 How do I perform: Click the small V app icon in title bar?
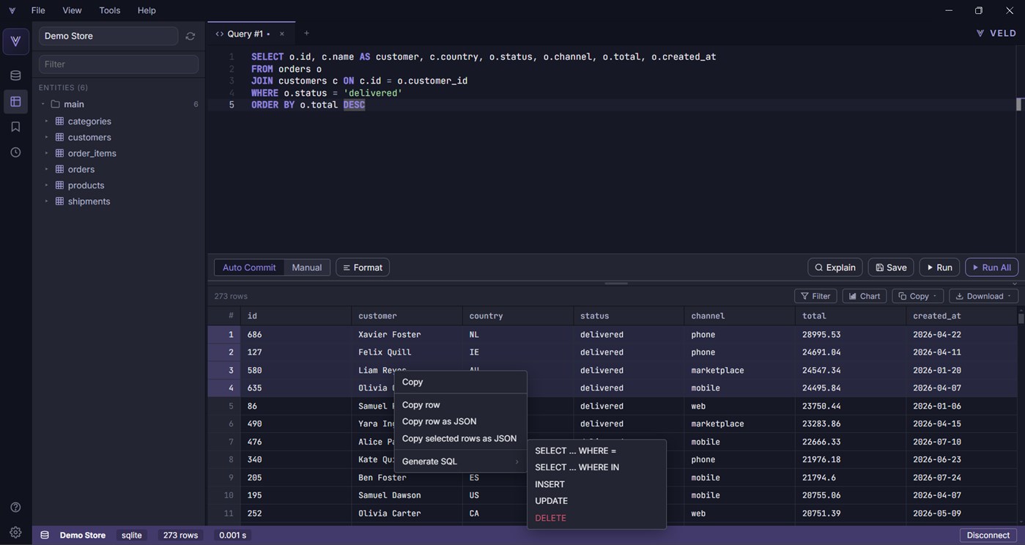click(x=12, y=10)
